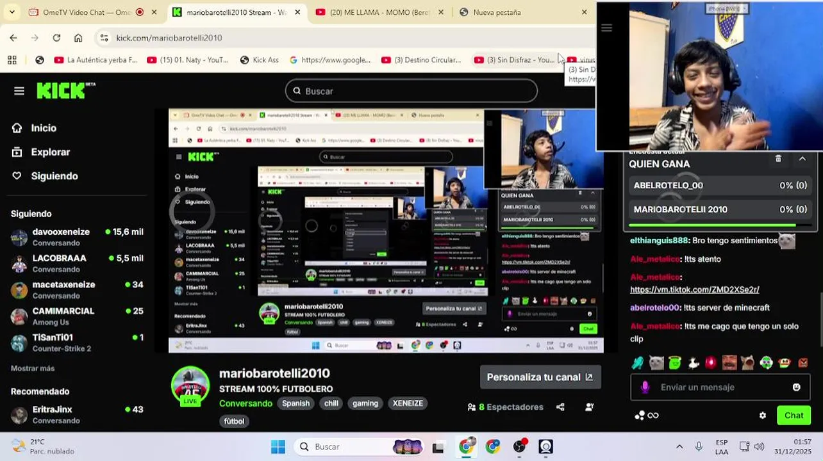Open the browser tab search dropdown arrow

(x=12, y=12)
